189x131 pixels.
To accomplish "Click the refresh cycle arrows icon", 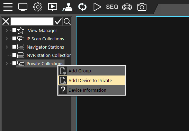I will (x=82, y=7).
